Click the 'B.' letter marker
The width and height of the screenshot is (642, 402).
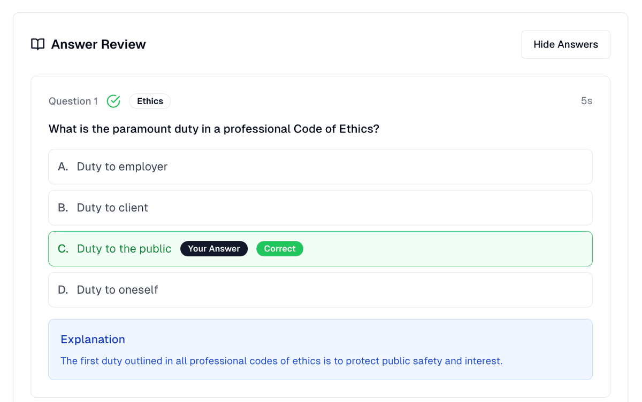[63, 208]
